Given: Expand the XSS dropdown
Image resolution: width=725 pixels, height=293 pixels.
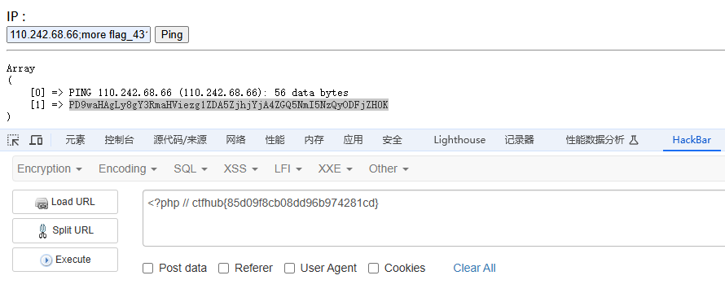Looking at the screenshot, I should pos(240,168).
